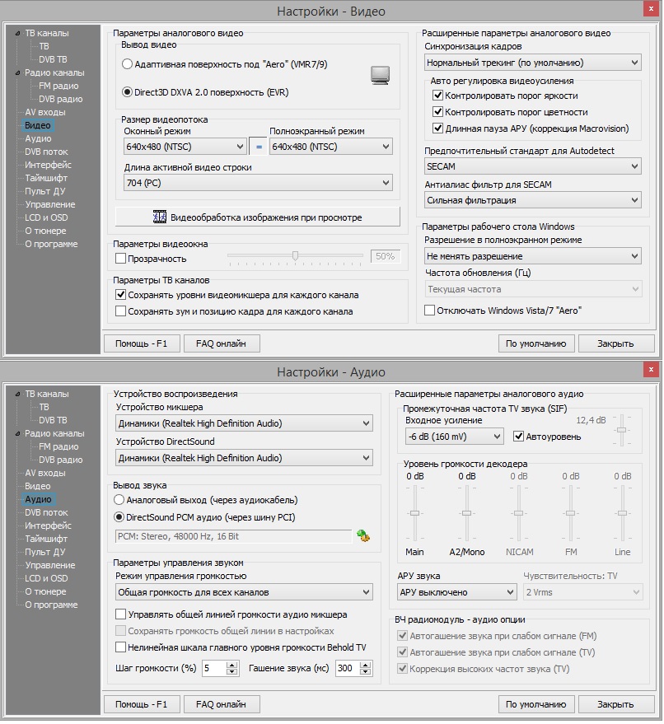Viewport: 664px width, 724px height.
Task: Click the "Гашение звука (мс)" value field
Action: (344, 669)
